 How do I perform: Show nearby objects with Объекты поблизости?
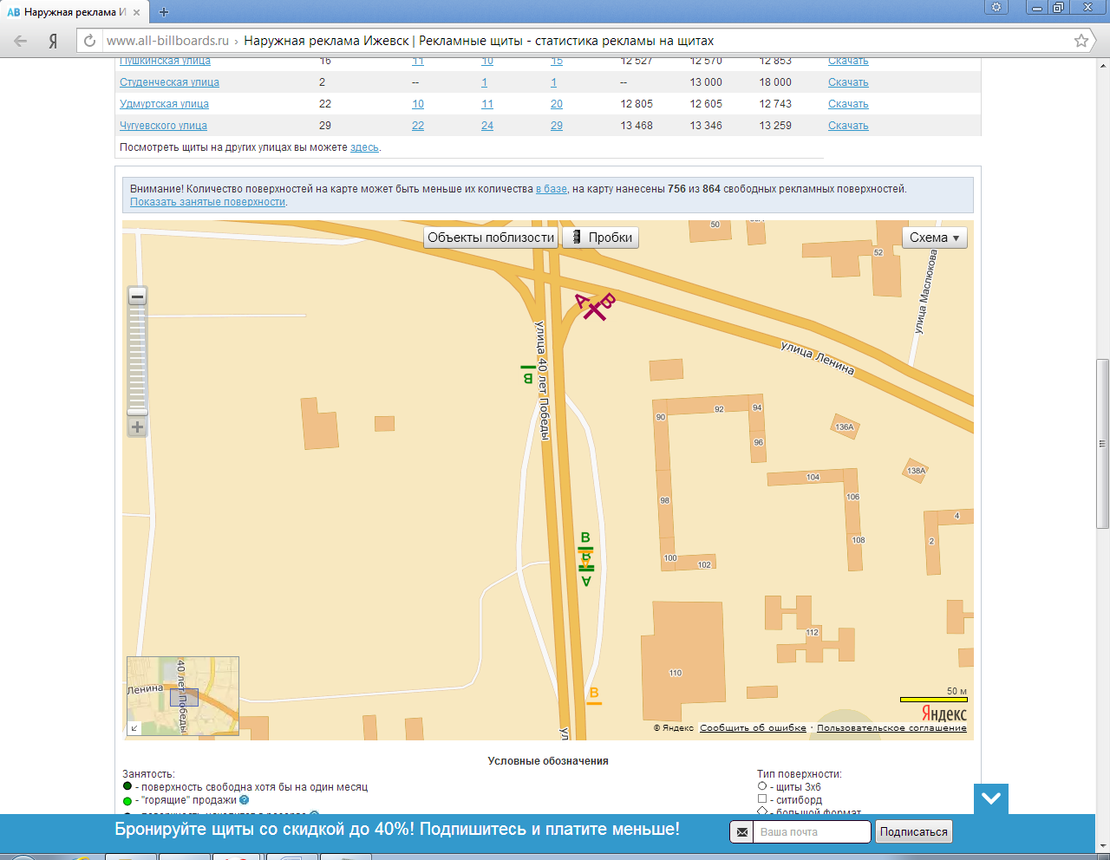click(x=491, y=238)
